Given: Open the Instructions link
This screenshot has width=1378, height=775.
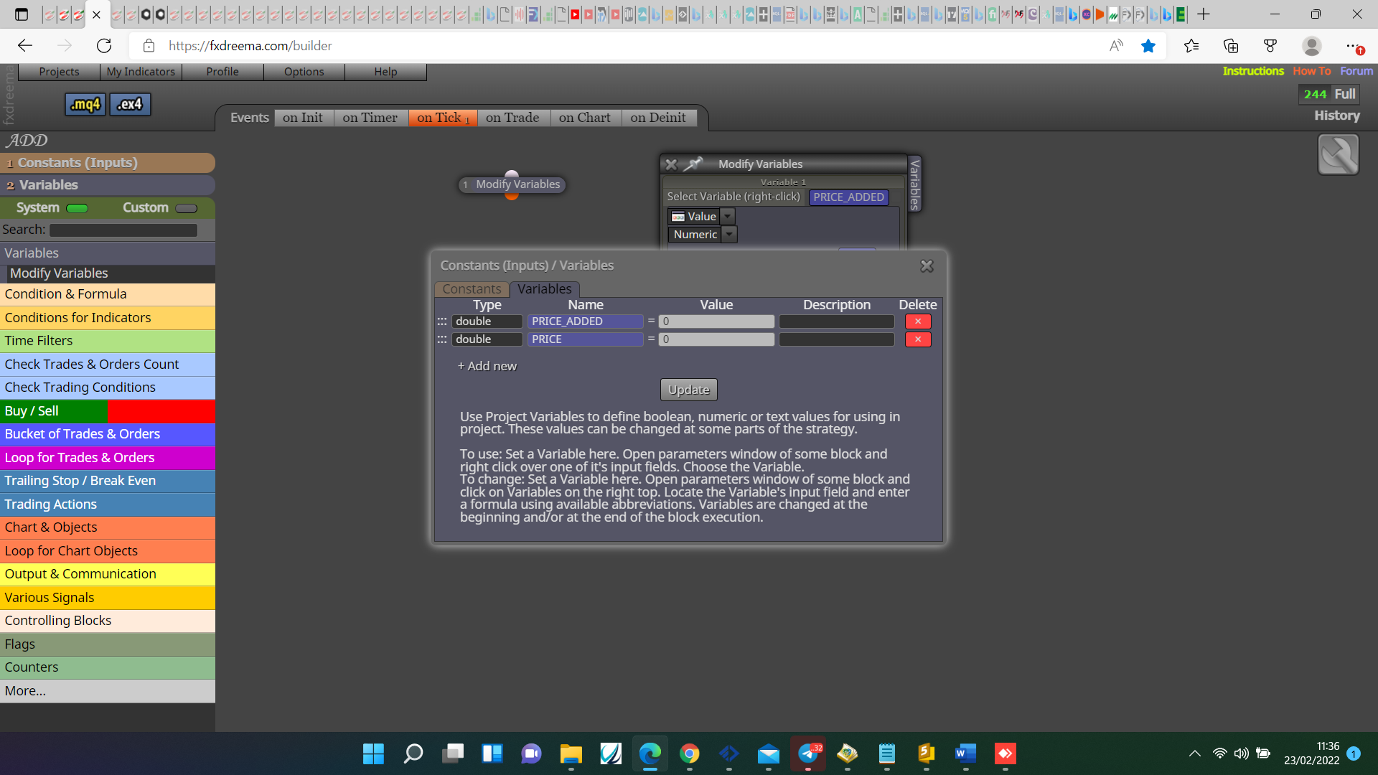Looking at the screenshot, I should point(1253,71).
